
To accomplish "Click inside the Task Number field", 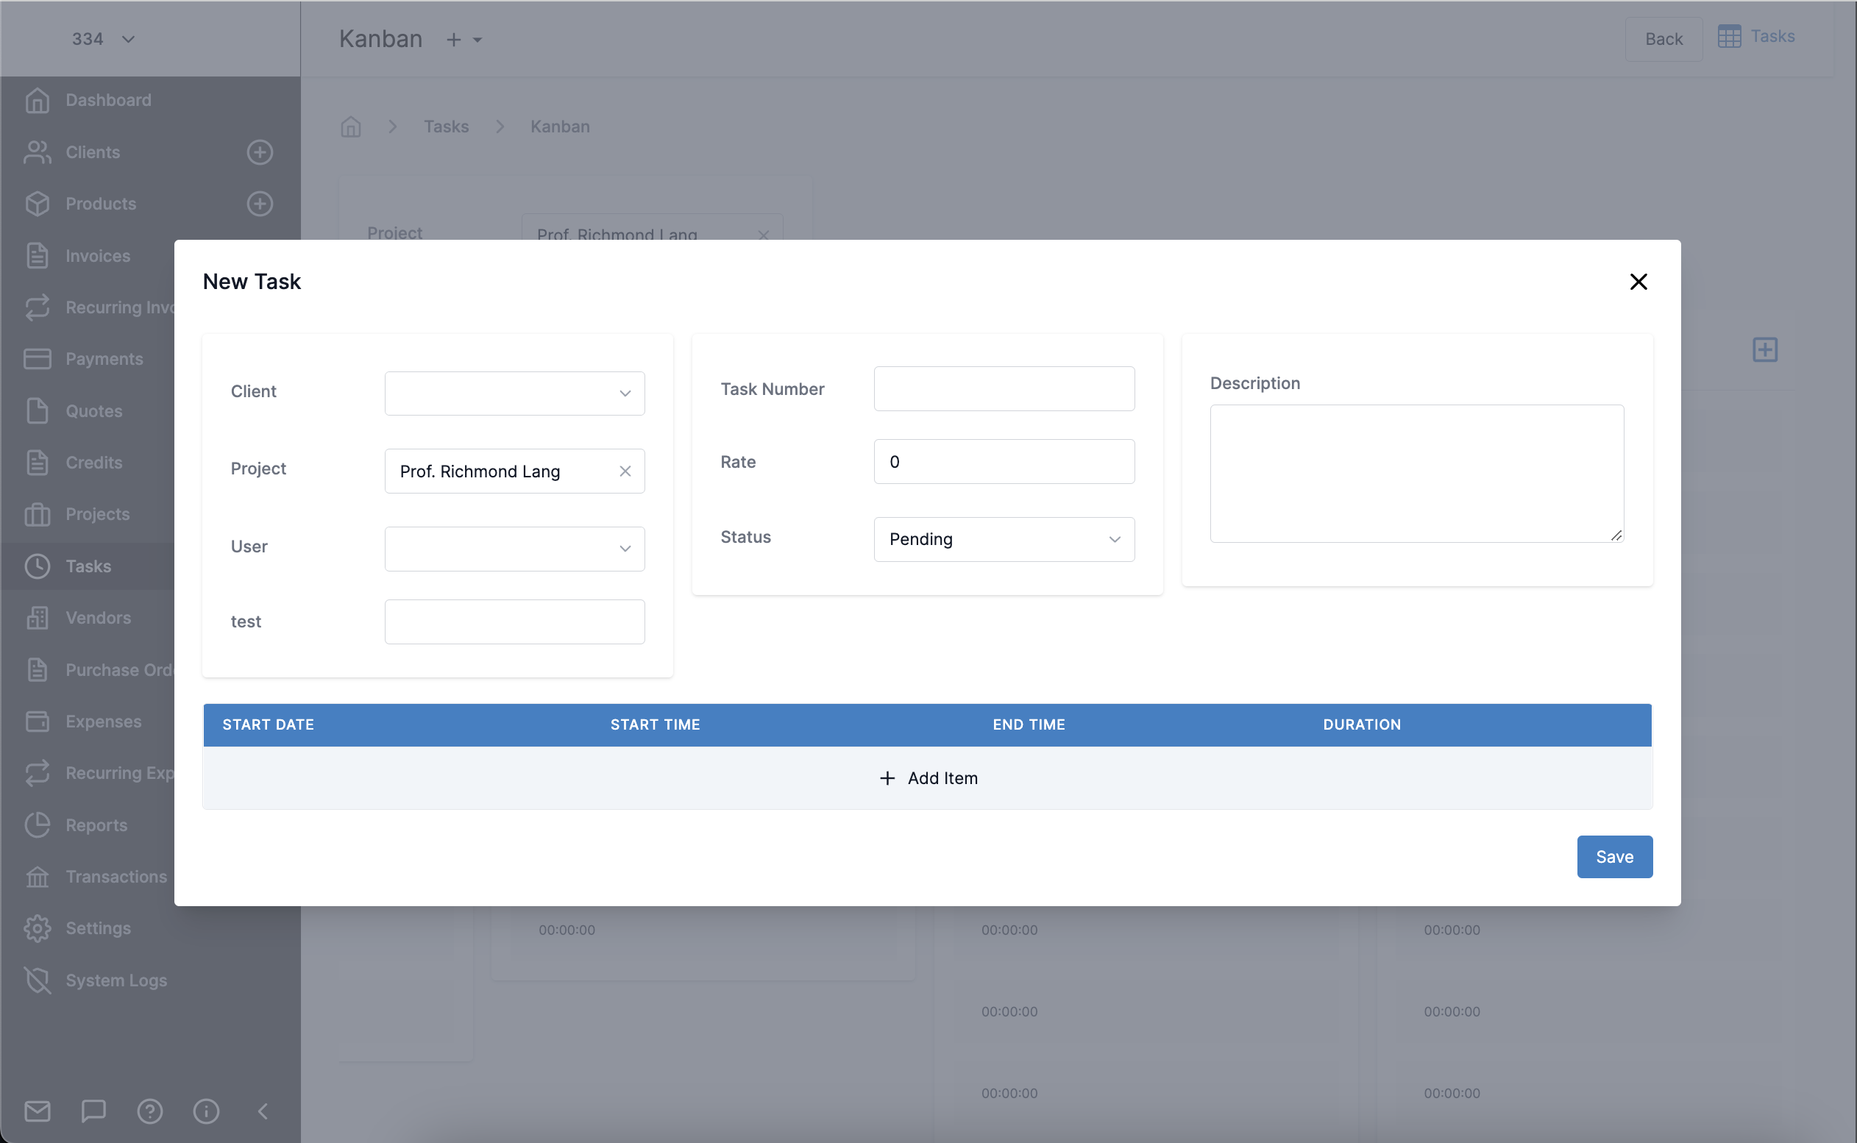I will 1004,388.
